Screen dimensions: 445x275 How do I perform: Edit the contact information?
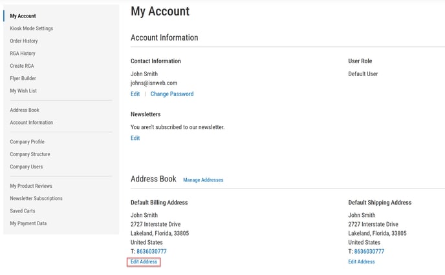click(135, 94)
